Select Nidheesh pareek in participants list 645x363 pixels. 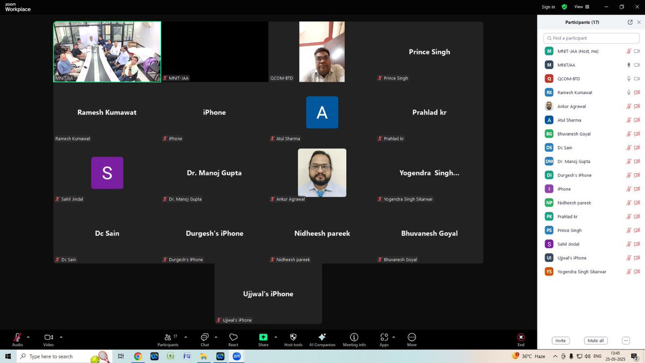coord(591,203)
